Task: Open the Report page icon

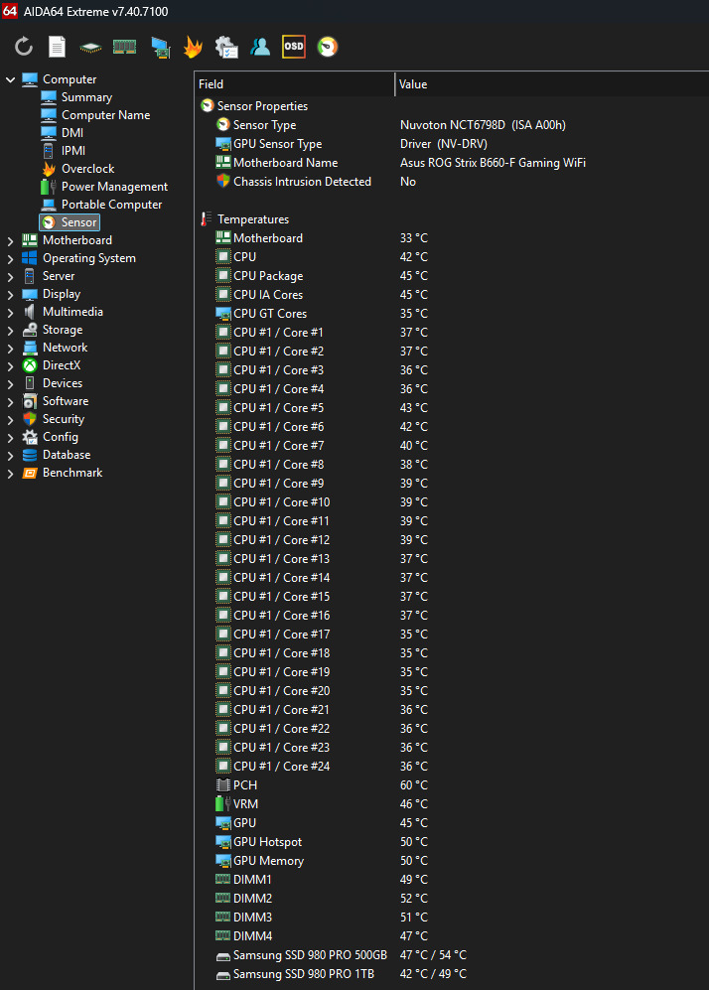Action: click(57, 47)
